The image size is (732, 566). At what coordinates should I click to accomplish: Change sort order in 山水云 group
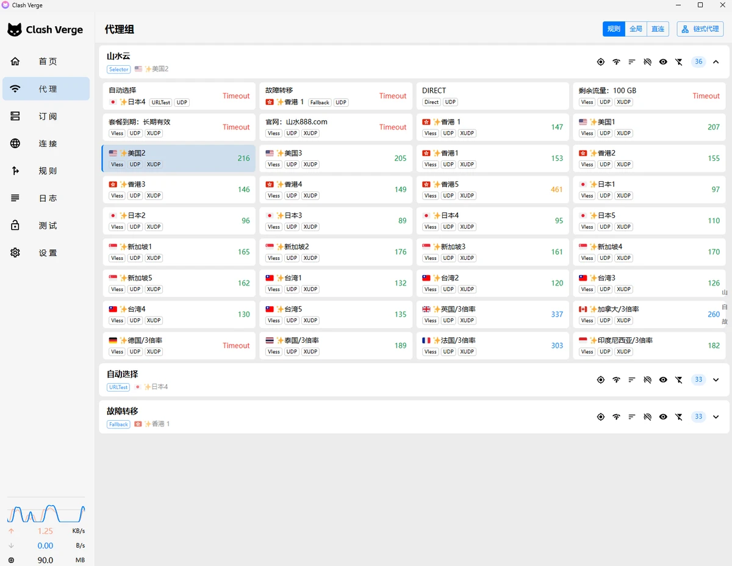632,62
